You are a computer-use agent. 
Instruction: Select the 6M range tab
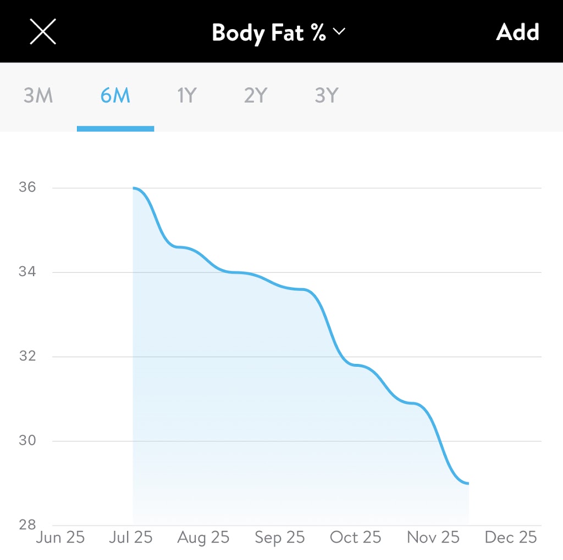[x=115, y=96]
